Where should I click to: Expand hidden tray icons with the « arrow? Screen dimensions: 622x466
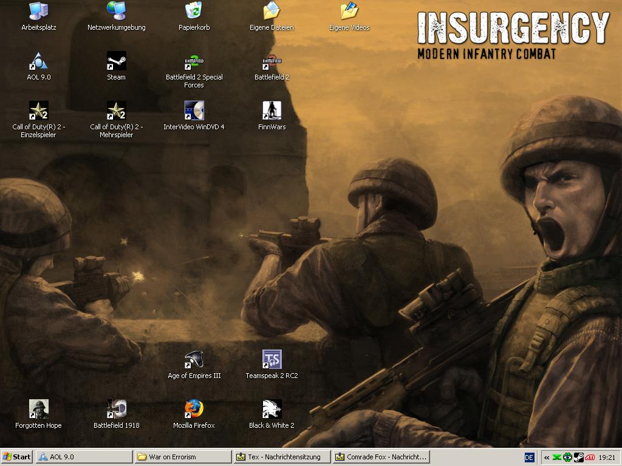(x=547, y=458)
